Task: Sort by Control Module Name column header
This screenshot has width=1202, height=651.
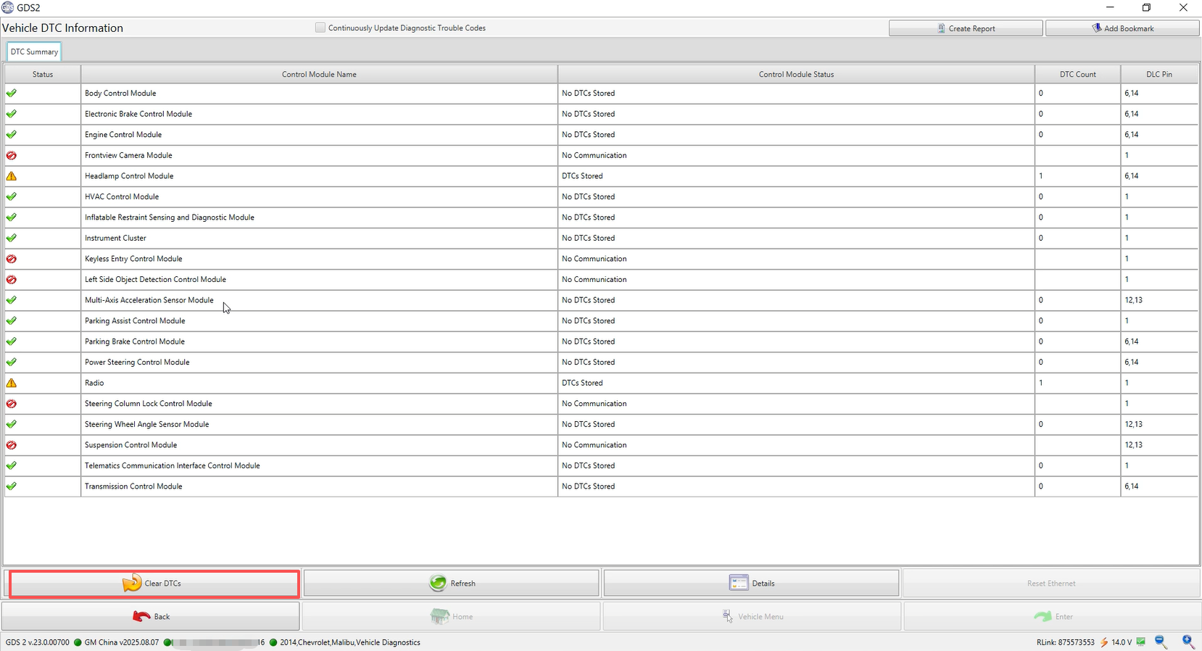Action: pyautogui.click(x=319, y=74)
